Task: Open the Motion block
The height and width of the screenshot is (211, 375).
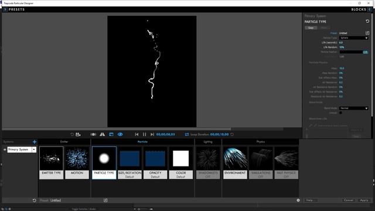Action: pyautogui.click(x=77, y=163)
